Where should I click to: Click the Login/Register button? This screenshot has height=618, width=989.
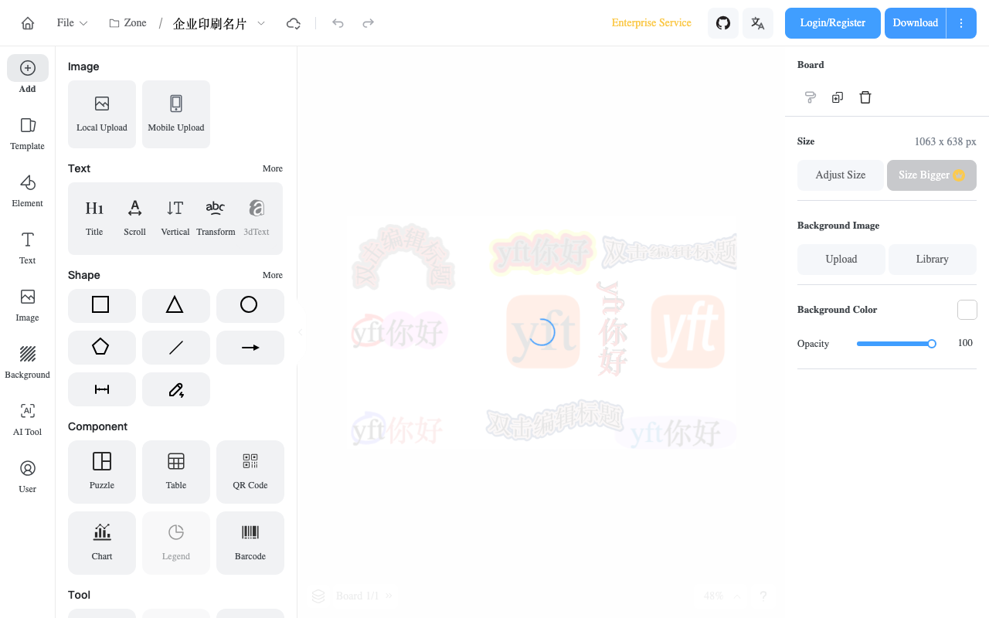[833, 23]
